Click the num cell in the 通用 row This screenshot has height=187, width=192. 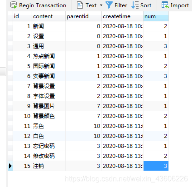156,46
